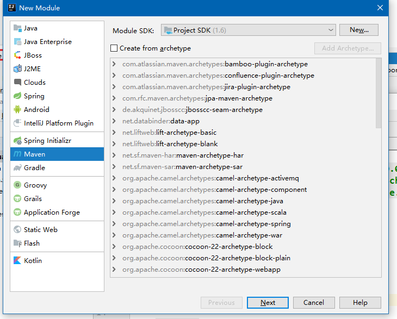397x319 pixels.
Task: Expand confluence-plugin-archetype node
Action: click(114, 76)
